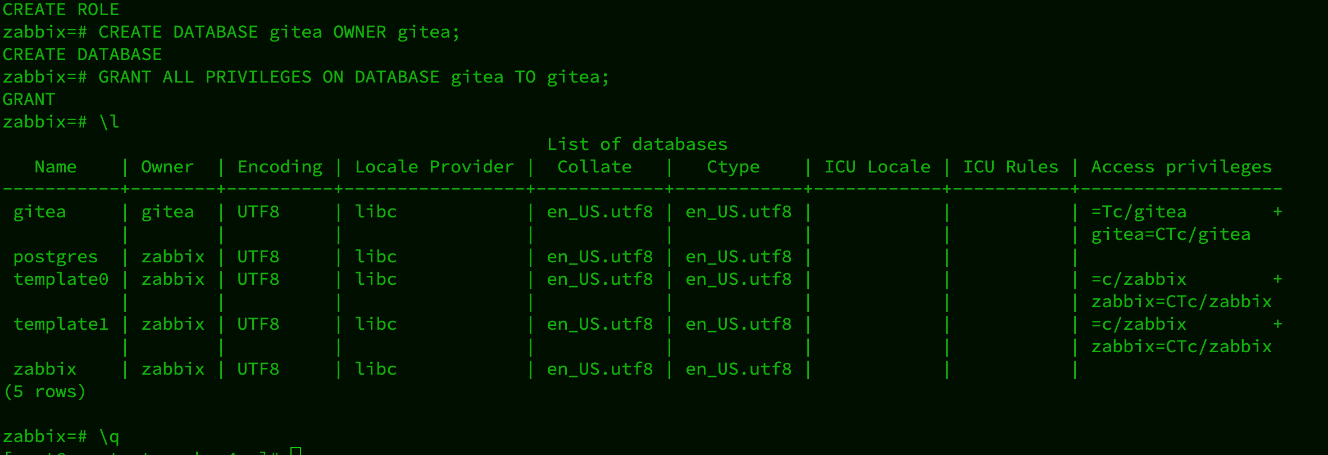Click the Access privileges column header
Viewport: 1328px width, 455px height.
click(x=1181, y=167)
